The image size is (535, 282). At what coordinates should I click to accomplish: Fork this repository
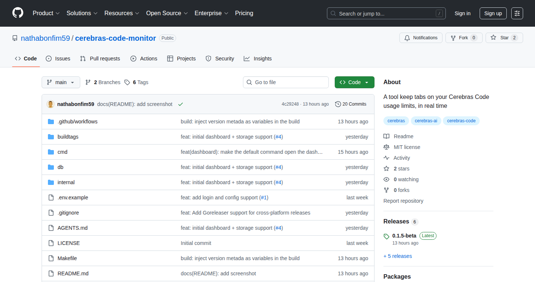(464, 38)
